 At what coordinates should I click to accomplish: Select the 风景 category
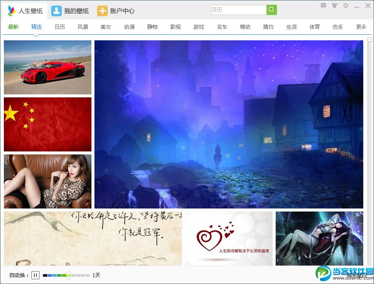coord(83,27)
